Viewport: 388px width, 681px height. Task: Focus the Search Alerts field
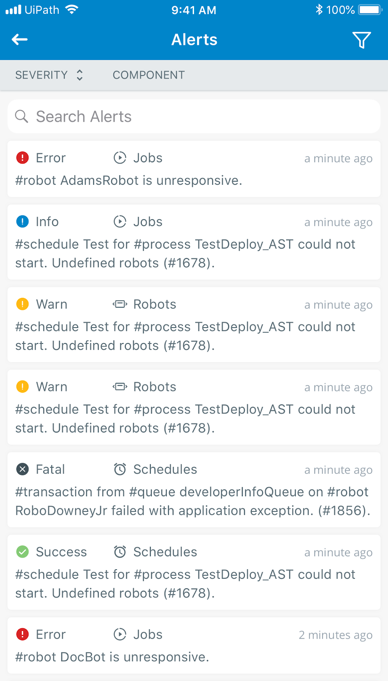tap(194, 117)
